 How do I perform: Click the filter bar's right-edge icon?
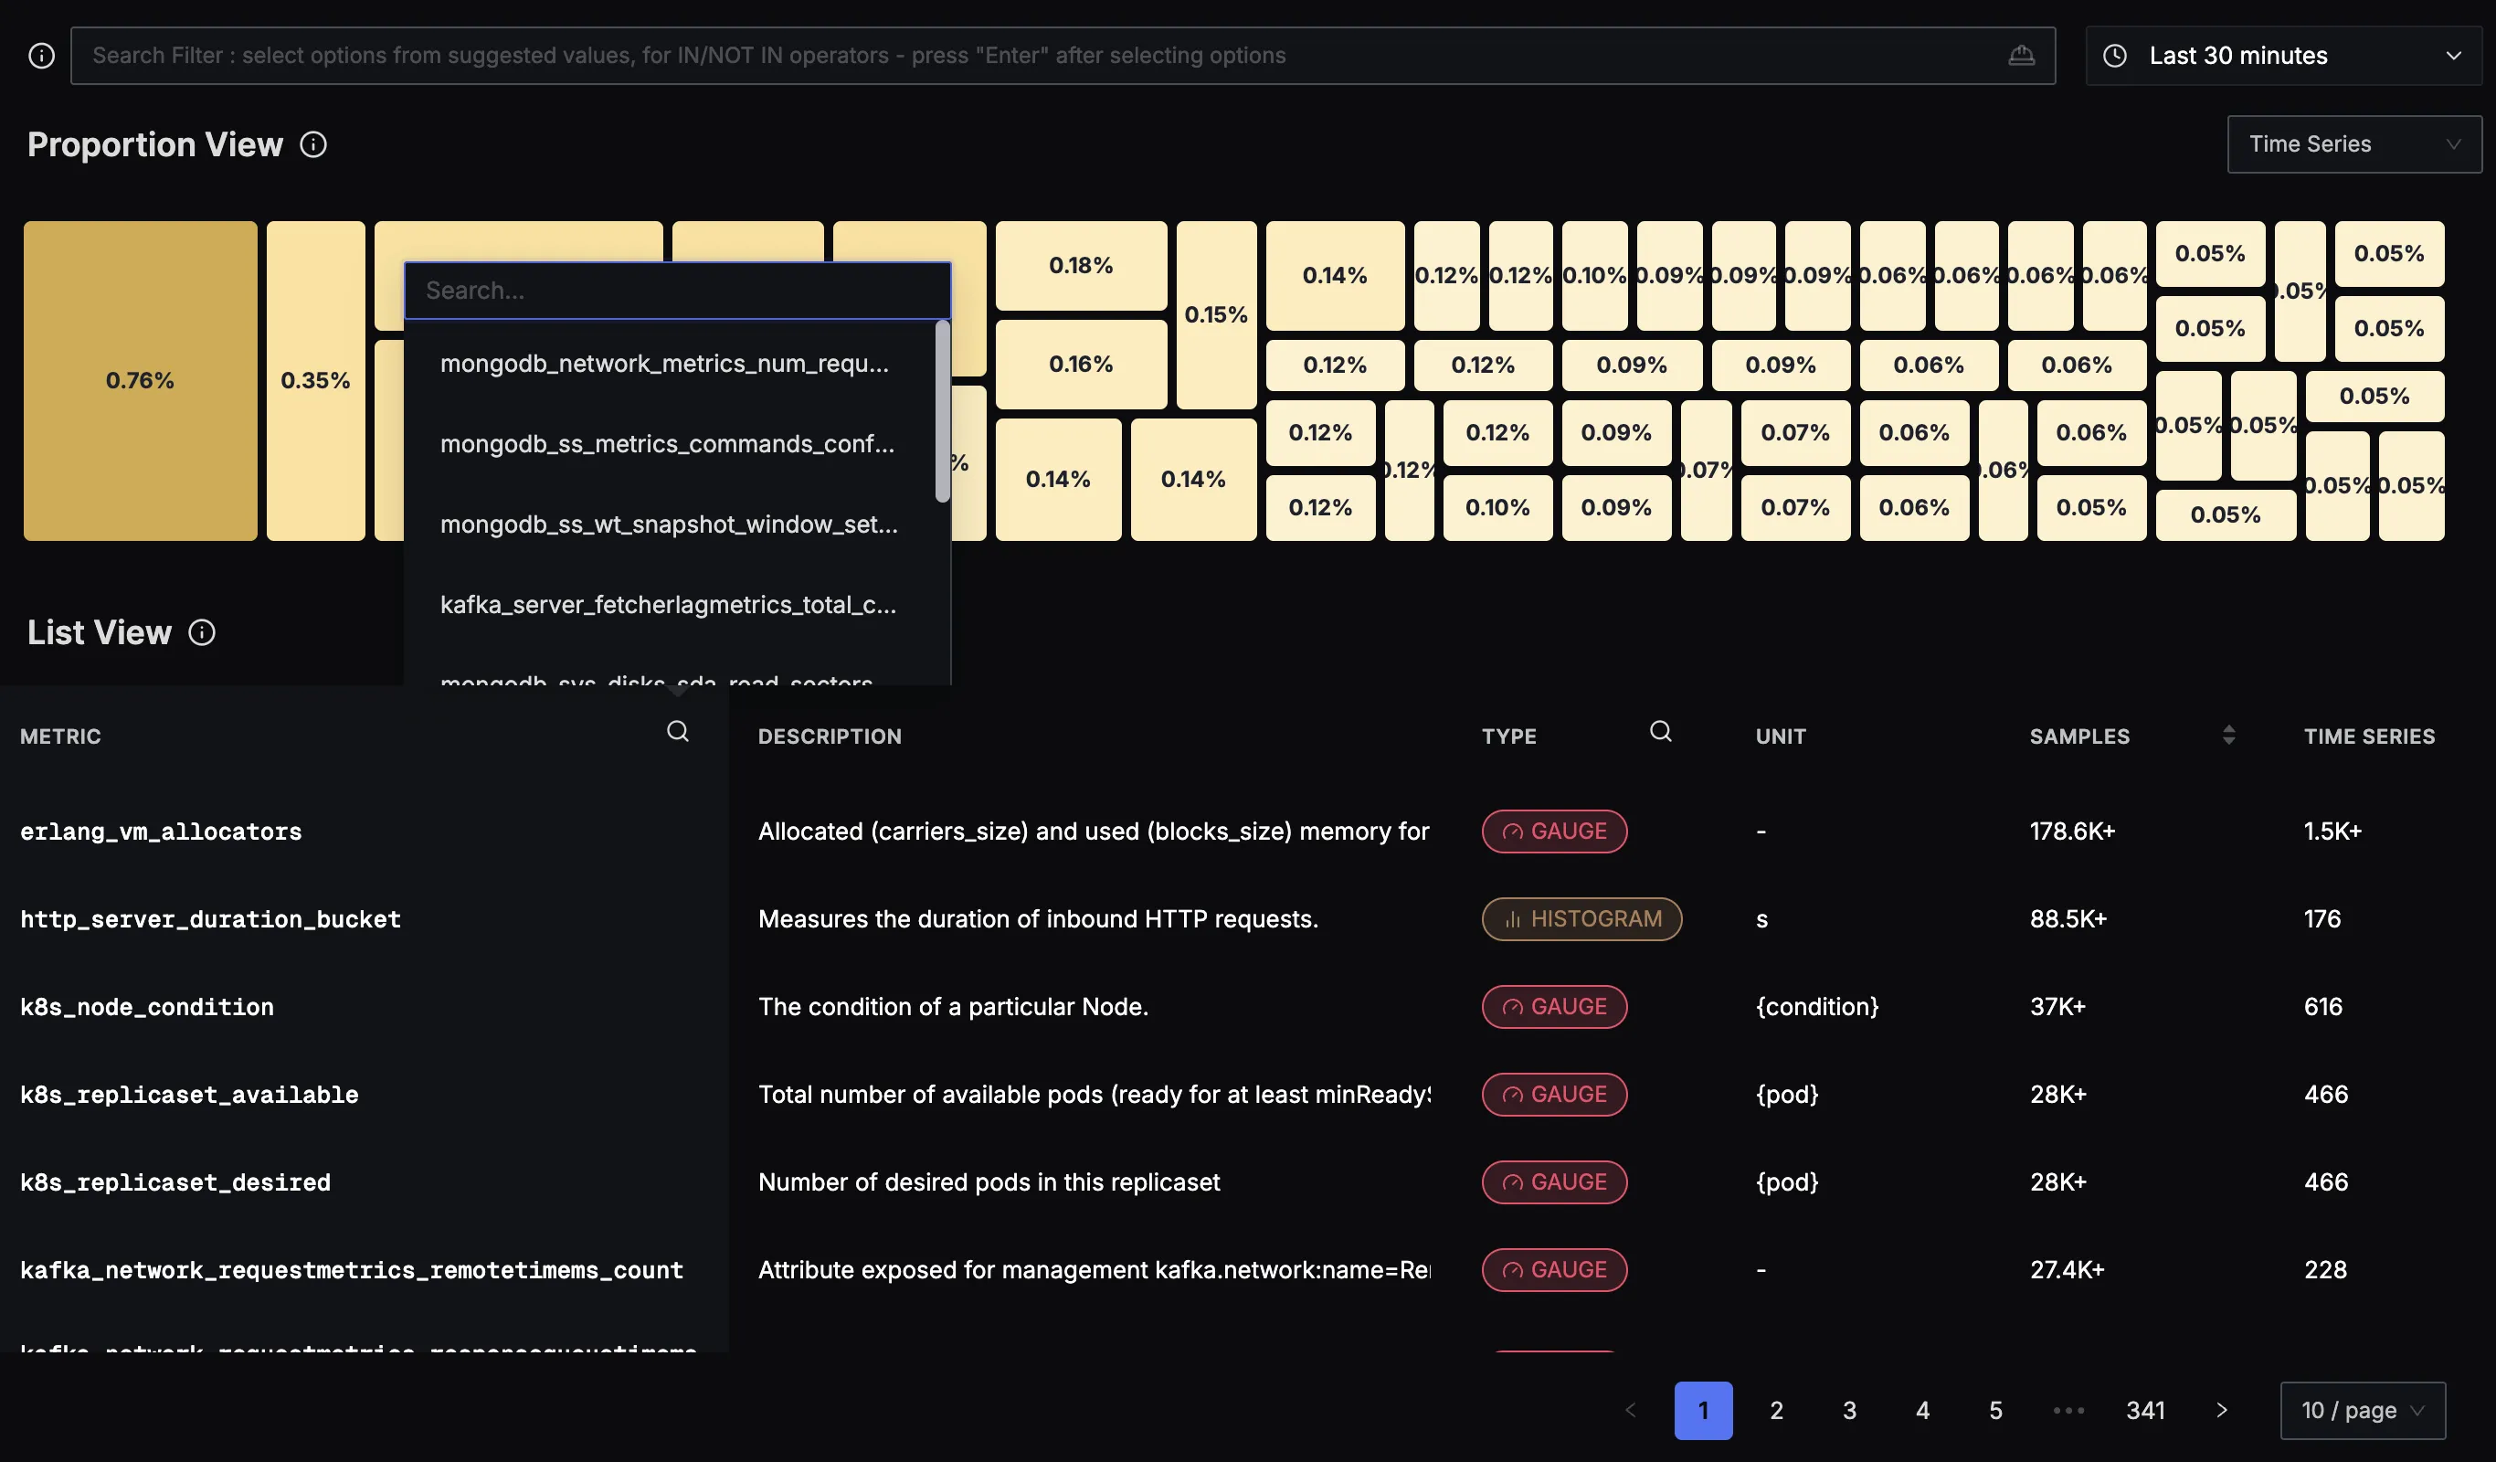tap(2022, 56)
